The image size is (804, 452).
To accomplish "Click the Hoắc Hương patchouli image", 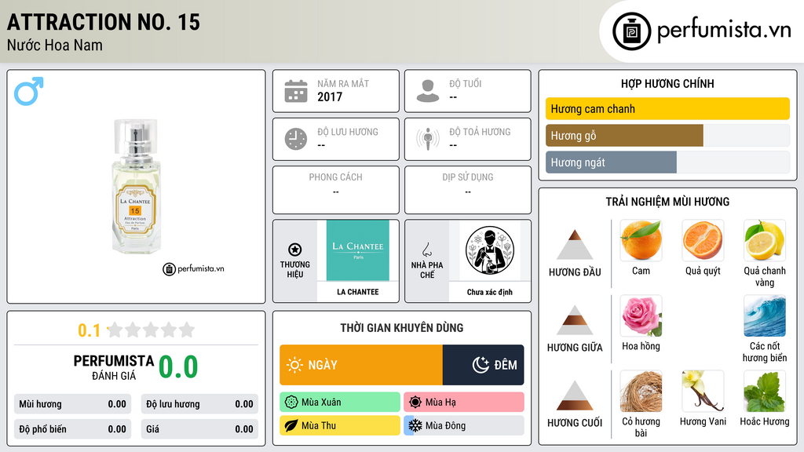I will 765,391.
